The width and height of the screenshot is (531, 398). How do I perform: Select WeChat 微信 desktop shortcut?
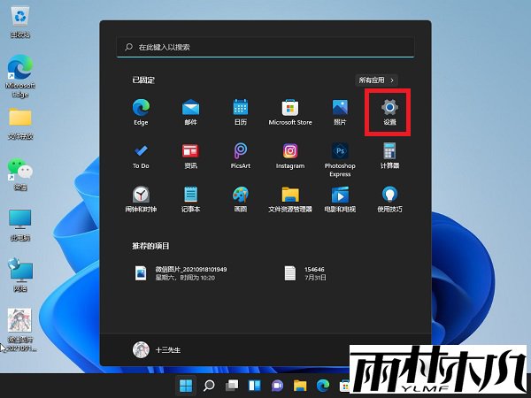[20, 174]
